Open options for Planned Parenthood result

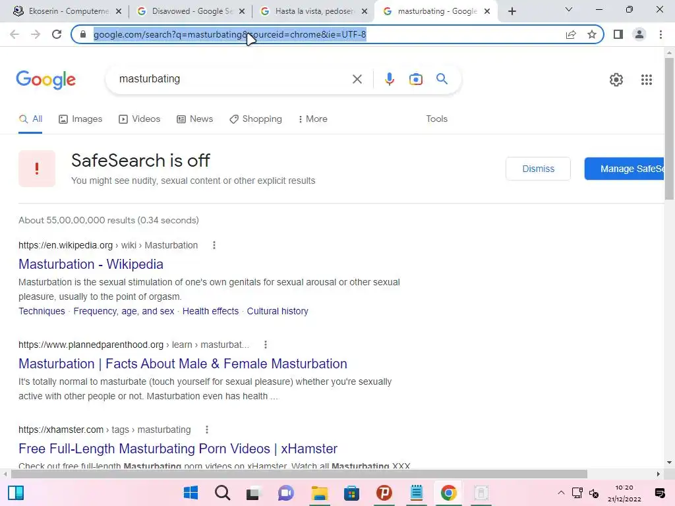(x=265, y=345)
